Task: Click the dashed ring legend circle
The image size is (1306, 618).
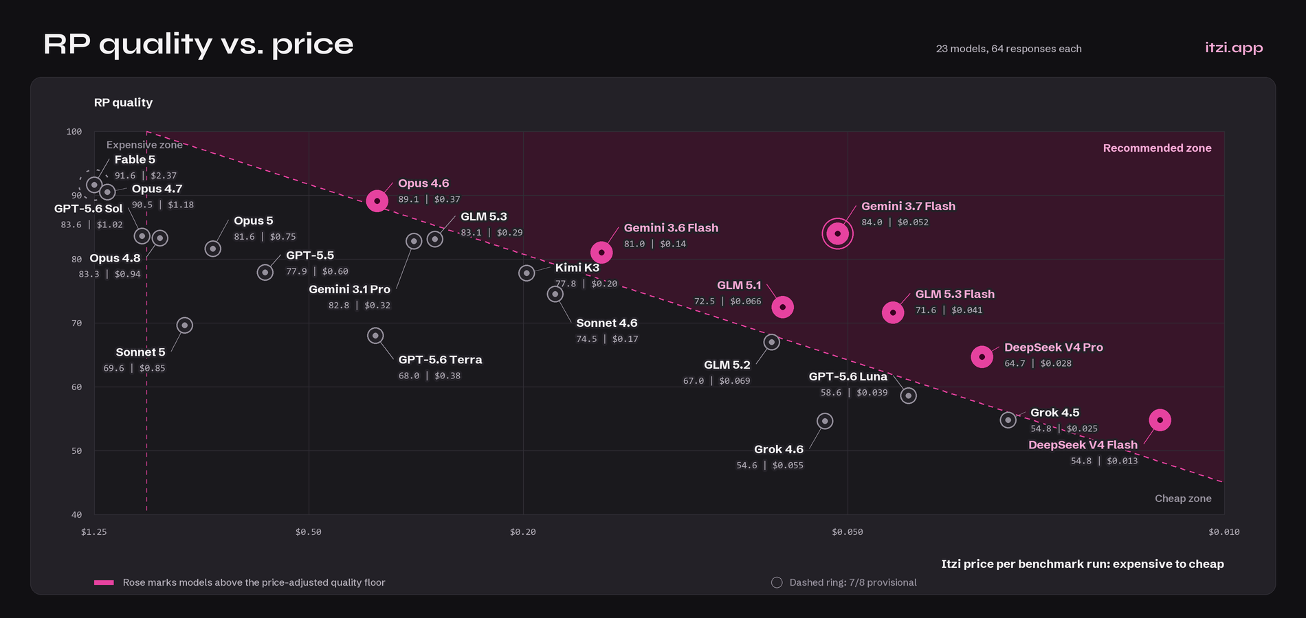Action: click(777, 582)
